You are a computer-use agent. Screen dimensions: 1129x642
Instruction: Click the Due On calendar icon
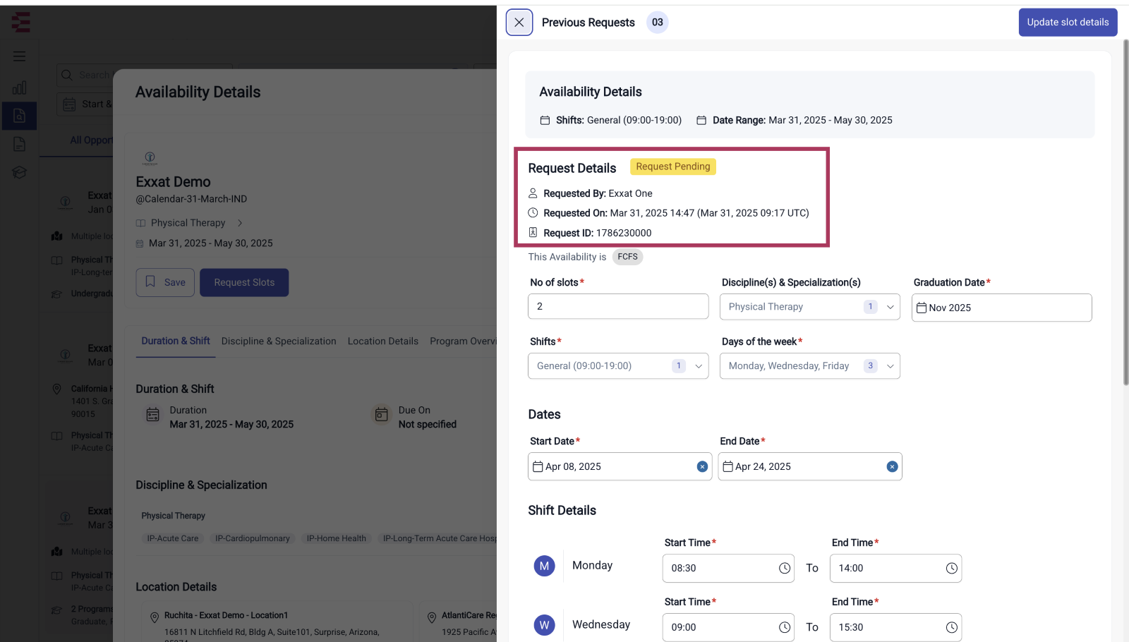click(x=381, y=415)
